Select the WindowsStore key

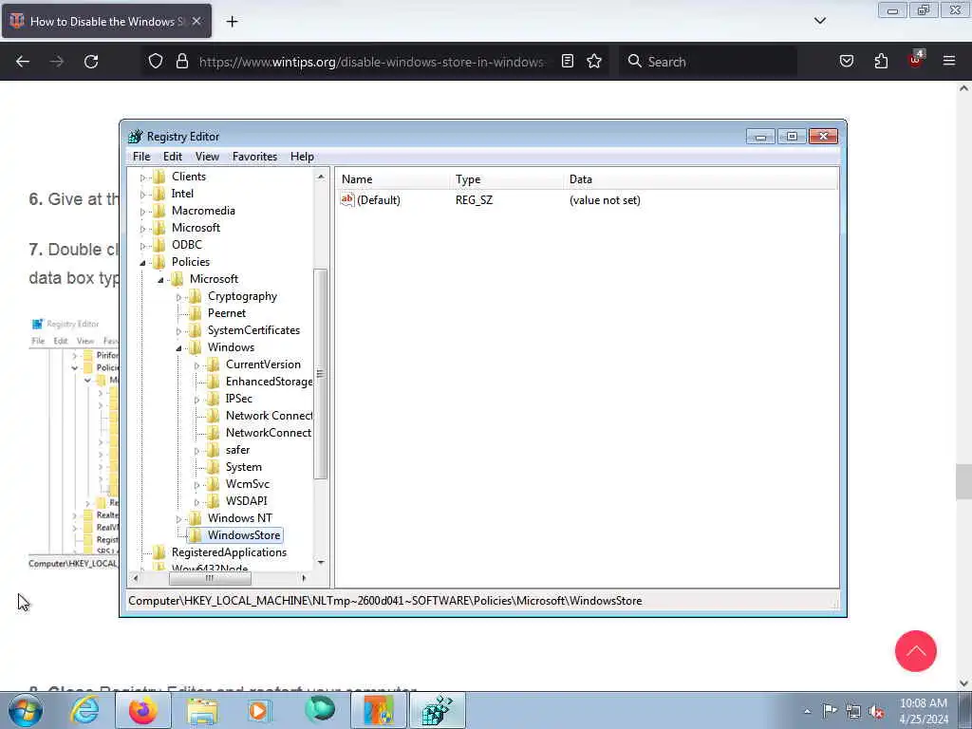(244, 535)
